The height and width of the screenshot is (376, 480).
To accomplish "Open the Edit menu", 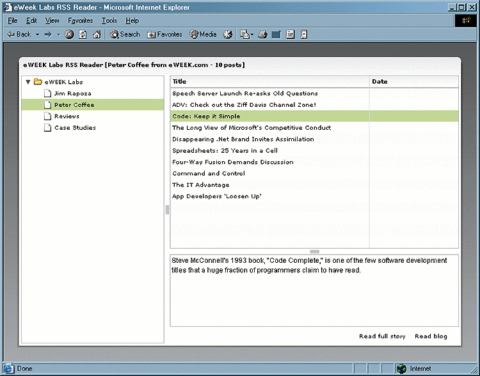I will (31, 20).
